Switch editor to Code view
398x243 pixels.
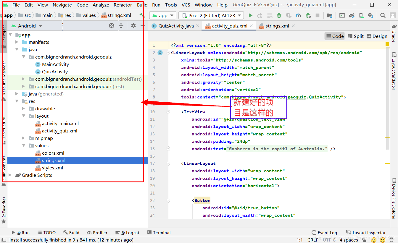coord(335,36)
